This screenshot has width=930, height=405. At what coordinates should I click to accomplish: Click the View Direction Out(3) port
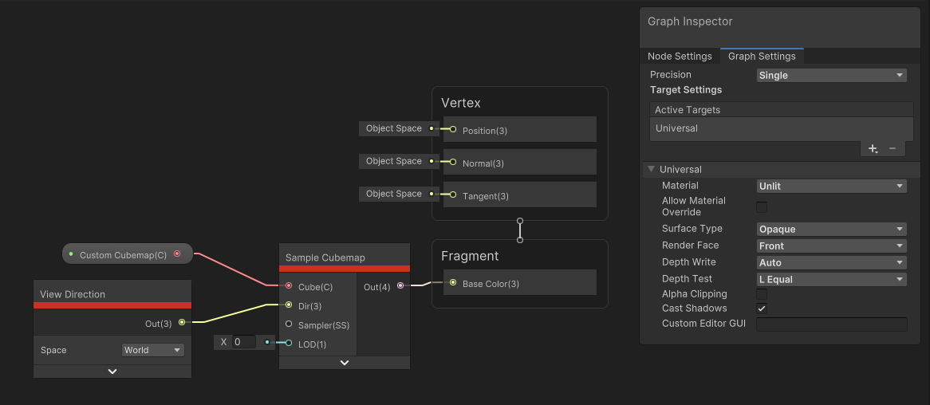point(182,323)
